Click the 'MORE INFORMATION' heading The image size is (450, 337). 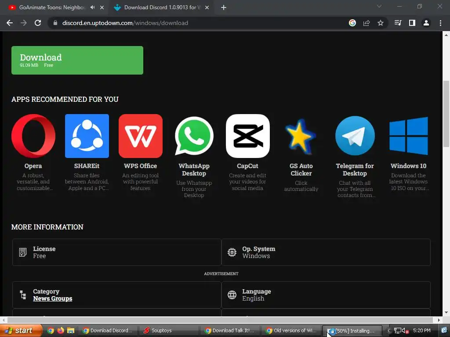point(47,227)
